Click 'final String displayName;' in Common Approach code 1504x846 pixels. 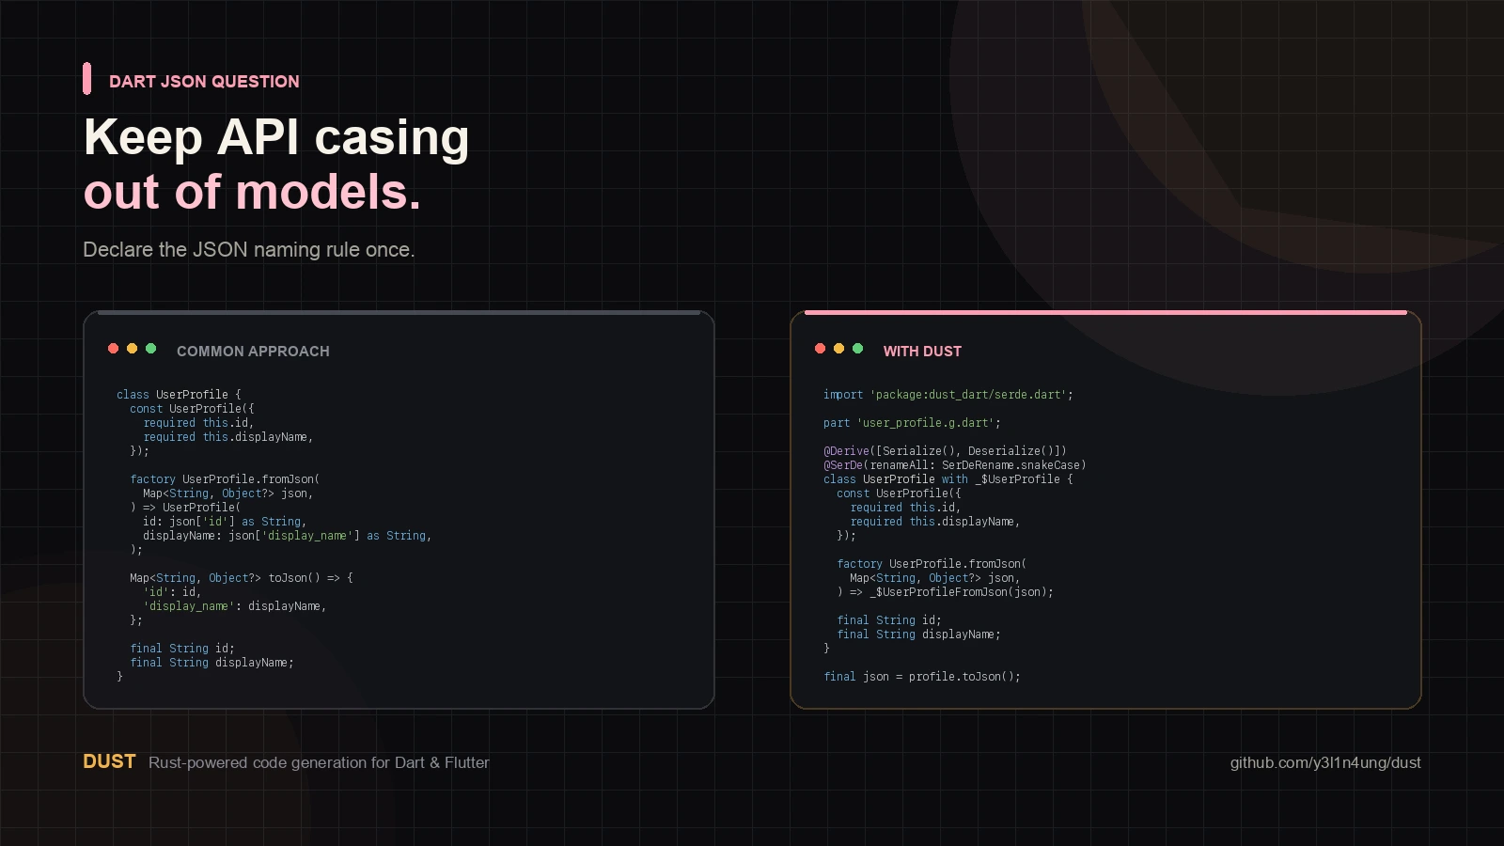click(x=211, y=663)
